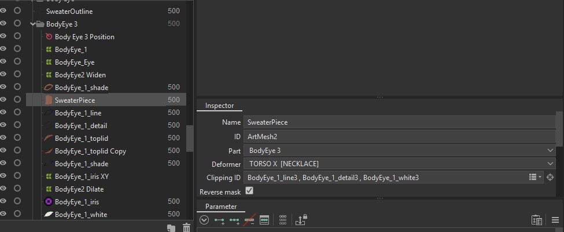Select the Body Eye 3 Position deformer
This screenshot has height=232, width=564.
point(106,36)
